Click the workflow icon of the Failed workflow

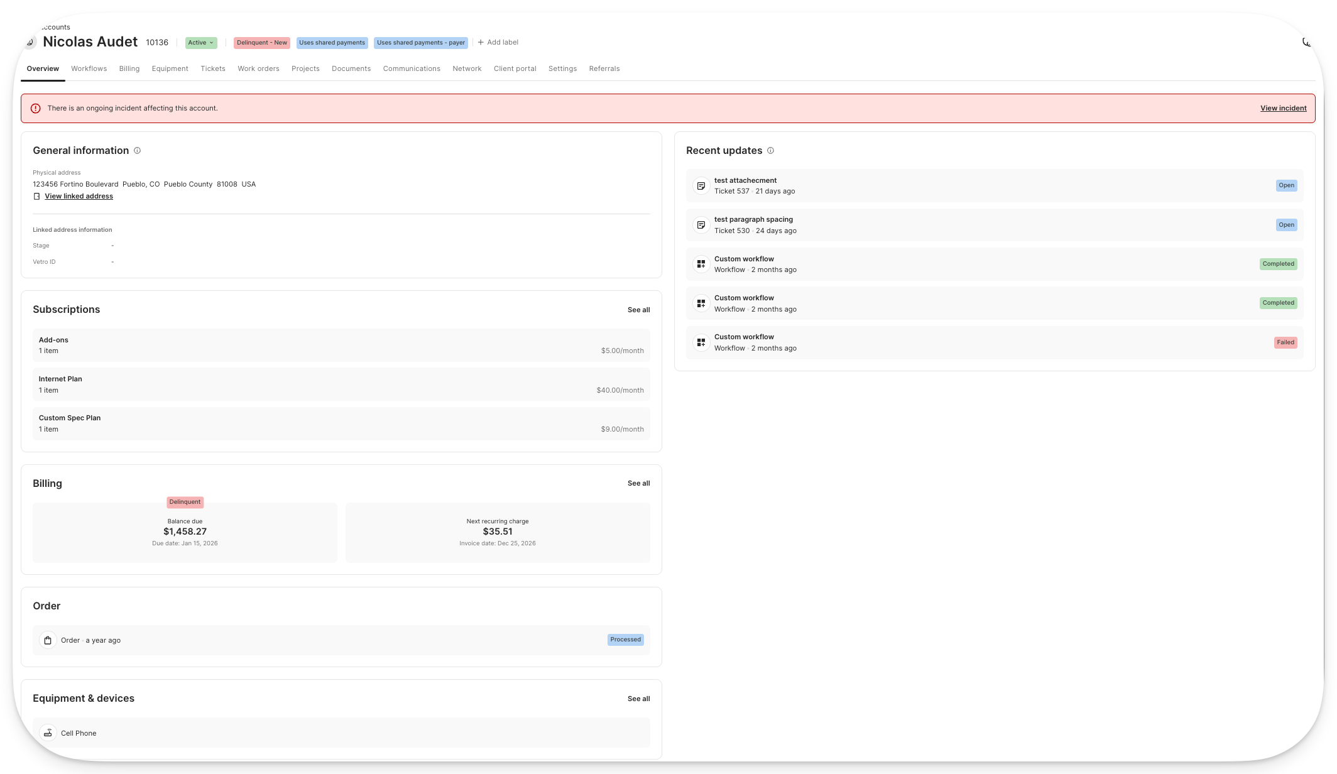point(701,342)
